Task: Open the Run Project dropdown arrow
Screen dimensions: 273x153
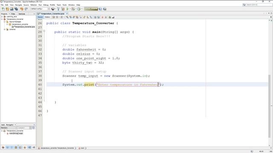Action: click(70, 9)
